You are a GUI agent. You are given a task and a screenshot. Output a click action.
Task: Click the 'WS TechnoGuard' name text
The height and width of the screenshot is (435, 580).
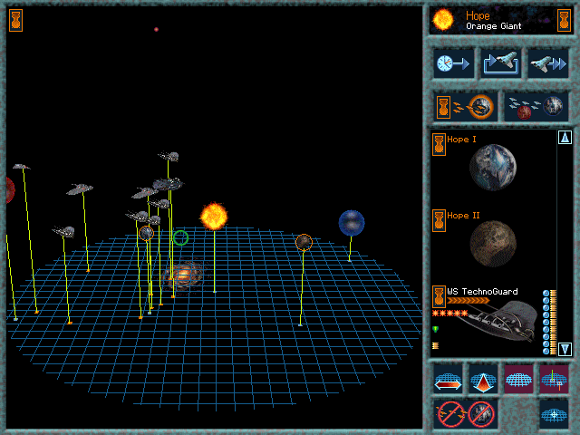pyautogui.click(x=482, y=292)
